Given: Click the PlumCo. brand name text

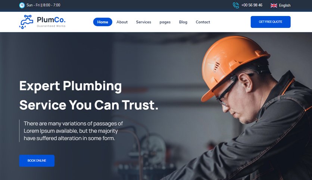Looking at the screenshot, I should [x=51, y=20].
